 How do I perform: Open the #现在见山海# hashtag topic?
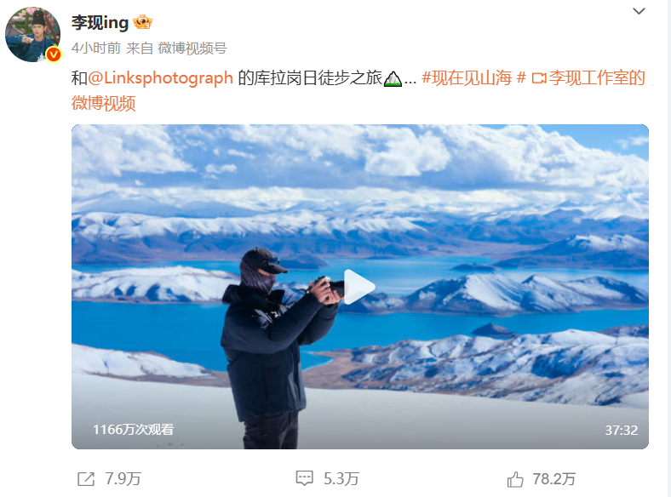point(473,77)
